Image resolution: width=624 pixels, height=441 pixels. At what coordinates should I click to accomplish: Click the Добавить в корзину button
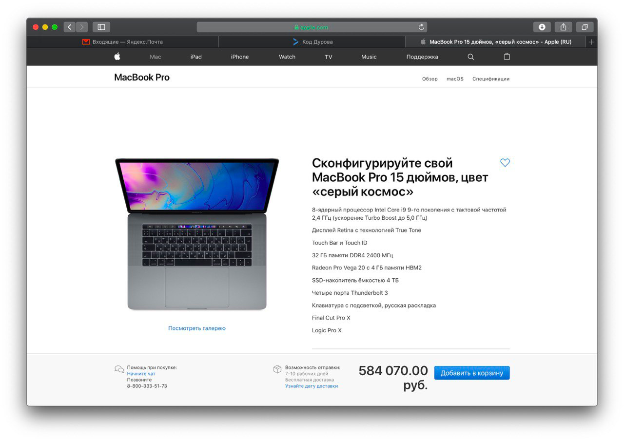(x=472, y=373)
